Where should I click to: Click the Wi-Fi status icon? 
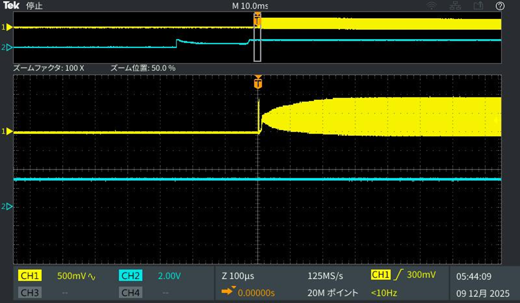tap(431, 6)
